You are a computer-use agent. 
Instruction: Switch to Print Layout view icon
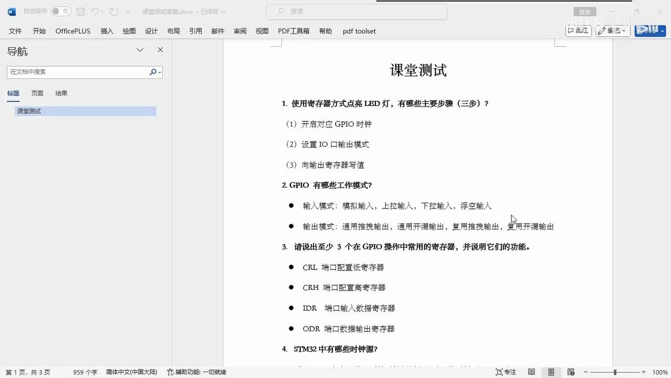(x=551, y=372)
